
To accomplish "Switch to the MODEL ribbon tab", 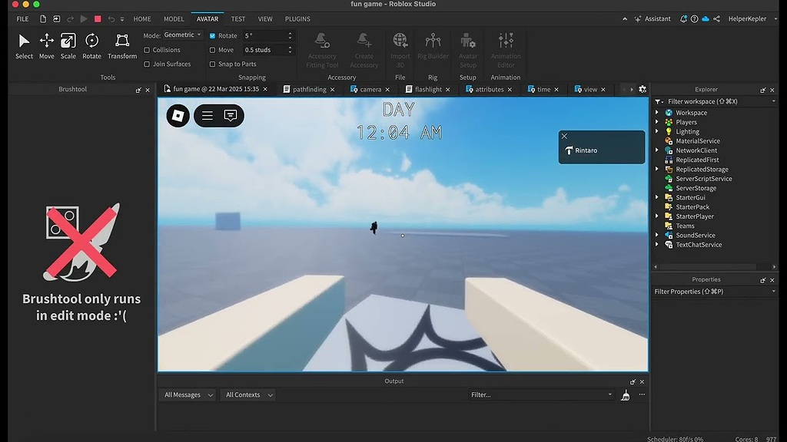I will click(174, 18).
